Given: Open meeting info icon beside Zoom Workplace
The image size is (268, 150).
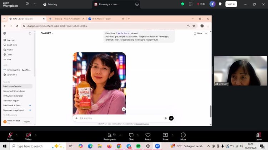Looking at the screenshot, I should coord(28,4).
